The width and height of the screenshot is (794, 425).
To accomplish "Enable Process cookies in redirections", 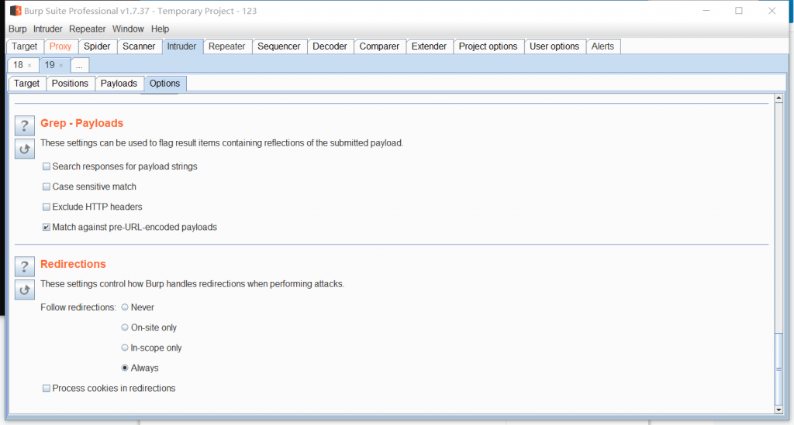I will [47, 389].
